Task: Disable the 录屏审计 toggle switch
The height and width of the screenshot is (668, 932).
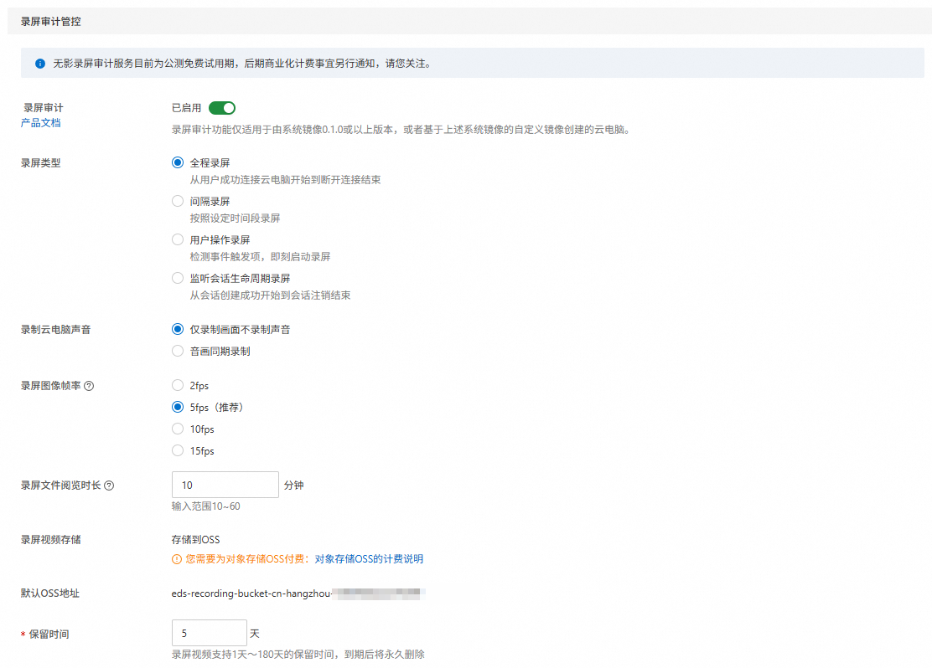Action: 223,108
